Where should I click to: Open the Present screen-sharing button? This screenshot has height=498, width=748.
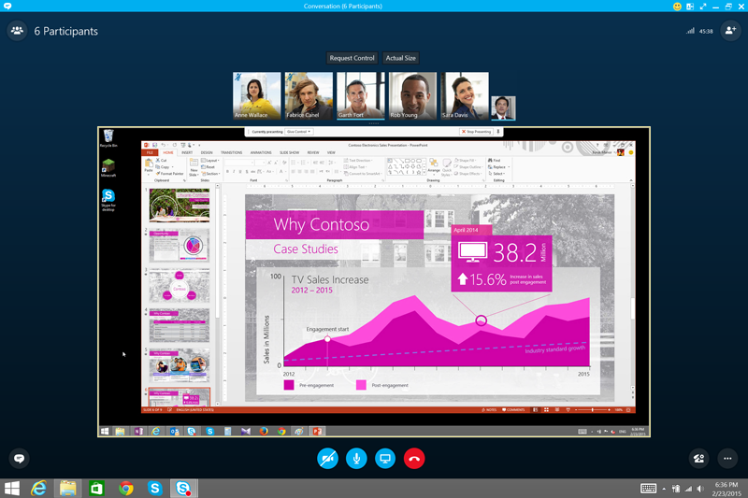tap(385, 459)
